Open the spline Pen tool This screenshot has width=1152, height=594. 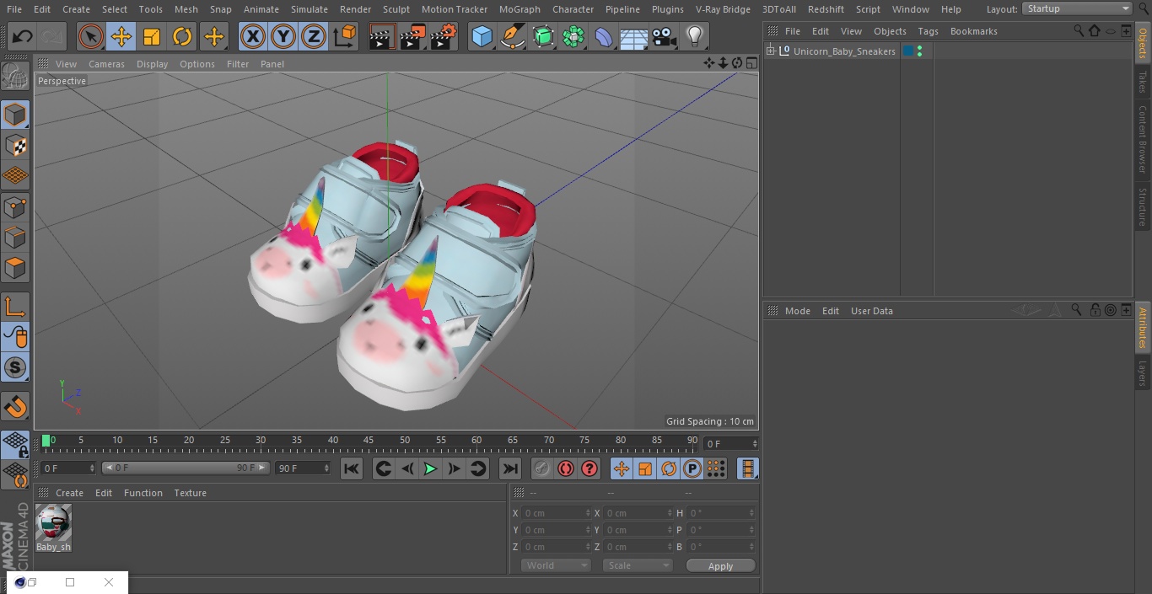pyautogui.click(x=512, y=37)
